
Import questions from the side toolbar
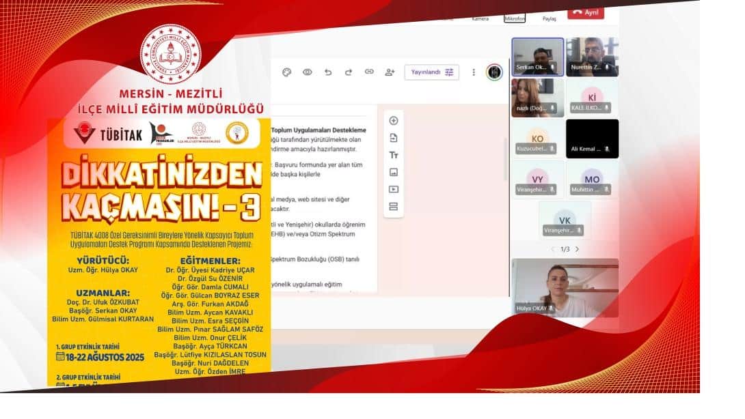[x=394, y=138]
